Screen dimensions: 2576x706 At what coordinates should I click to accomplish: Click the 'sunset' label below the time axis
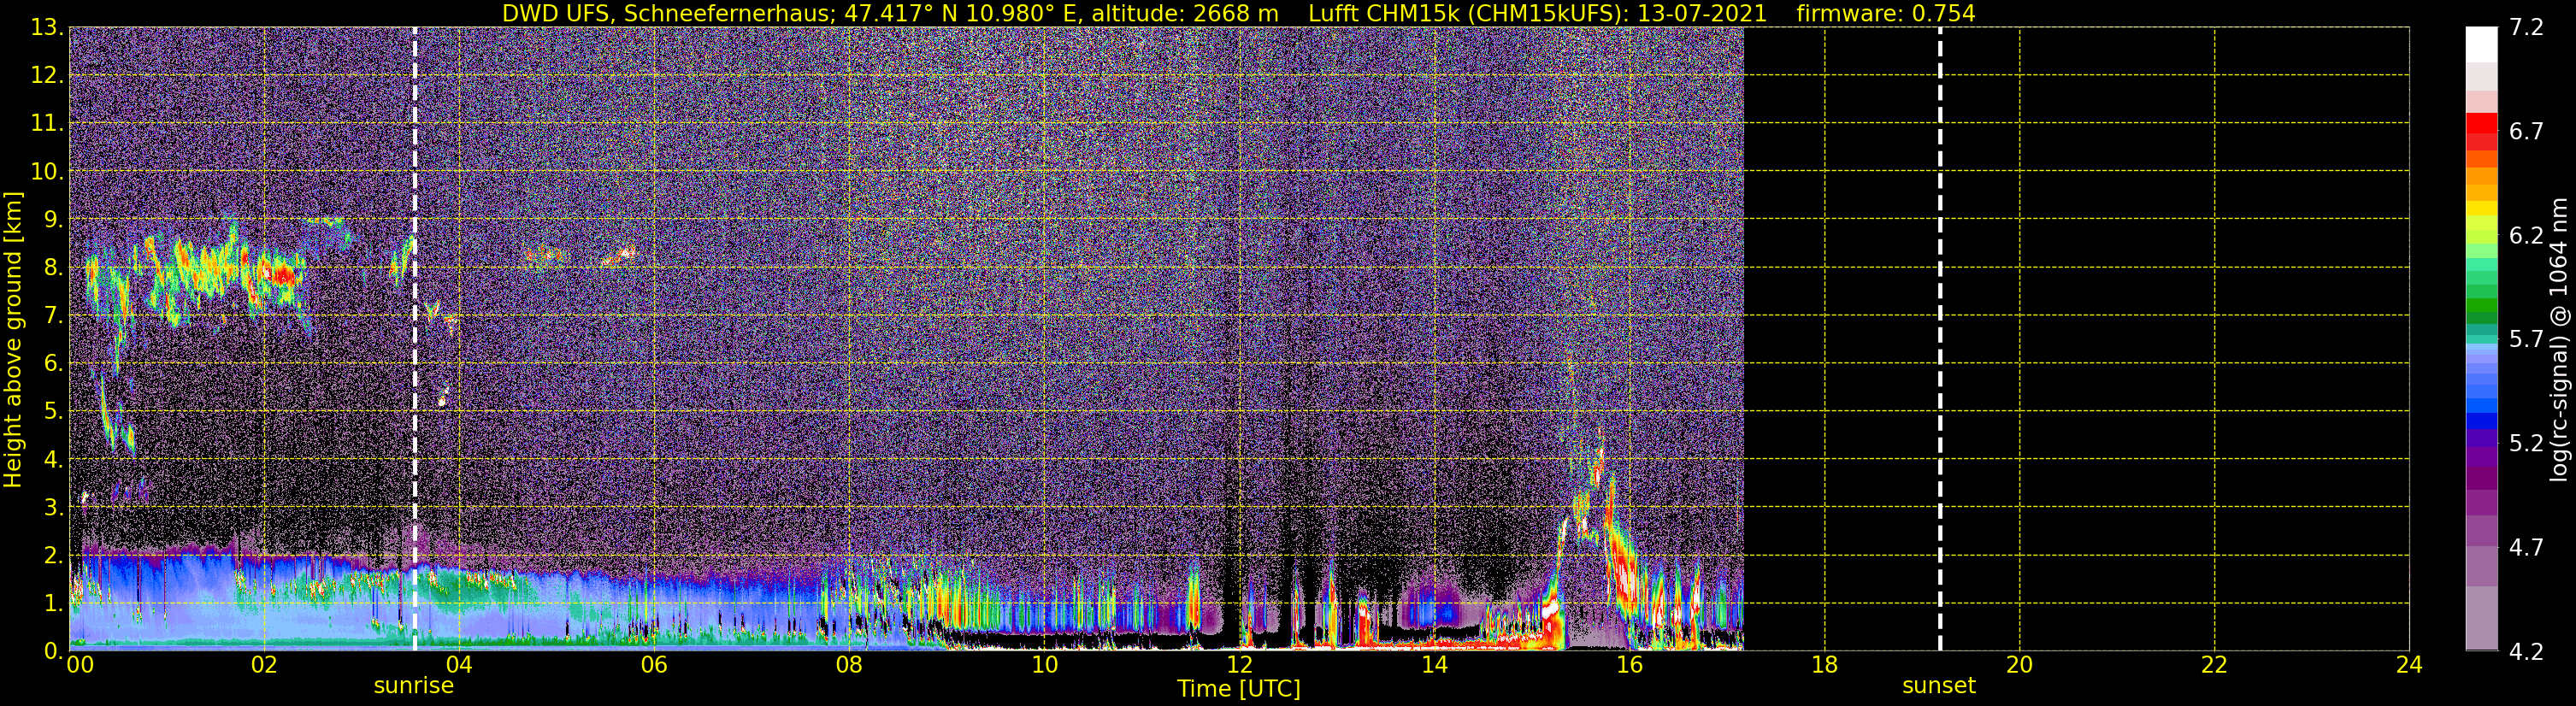[1938, 686]
